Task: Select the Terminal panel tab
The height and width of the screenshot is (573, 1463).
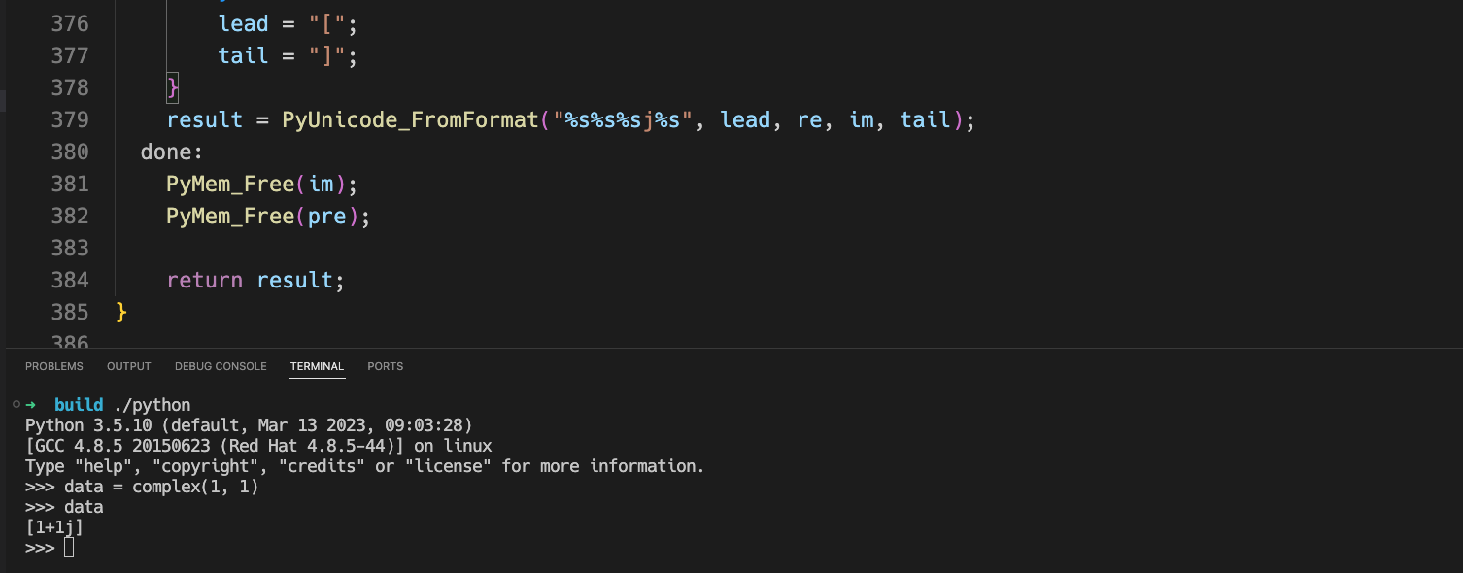Action: (x=317, y=366)
